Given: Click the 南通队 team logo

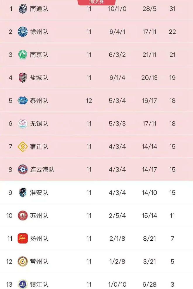Looking at the screenshot, I should 23,9.
